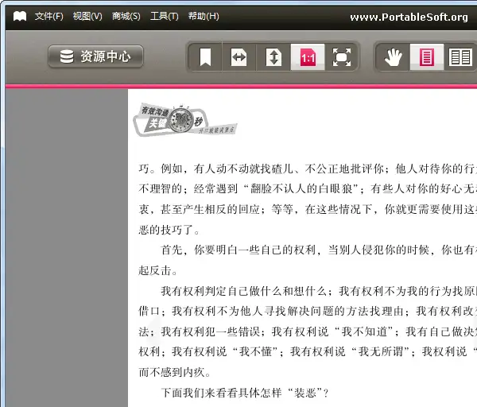477x407 pixels.
Task: Open the 商城(S) menu
Action: (126, 16)
